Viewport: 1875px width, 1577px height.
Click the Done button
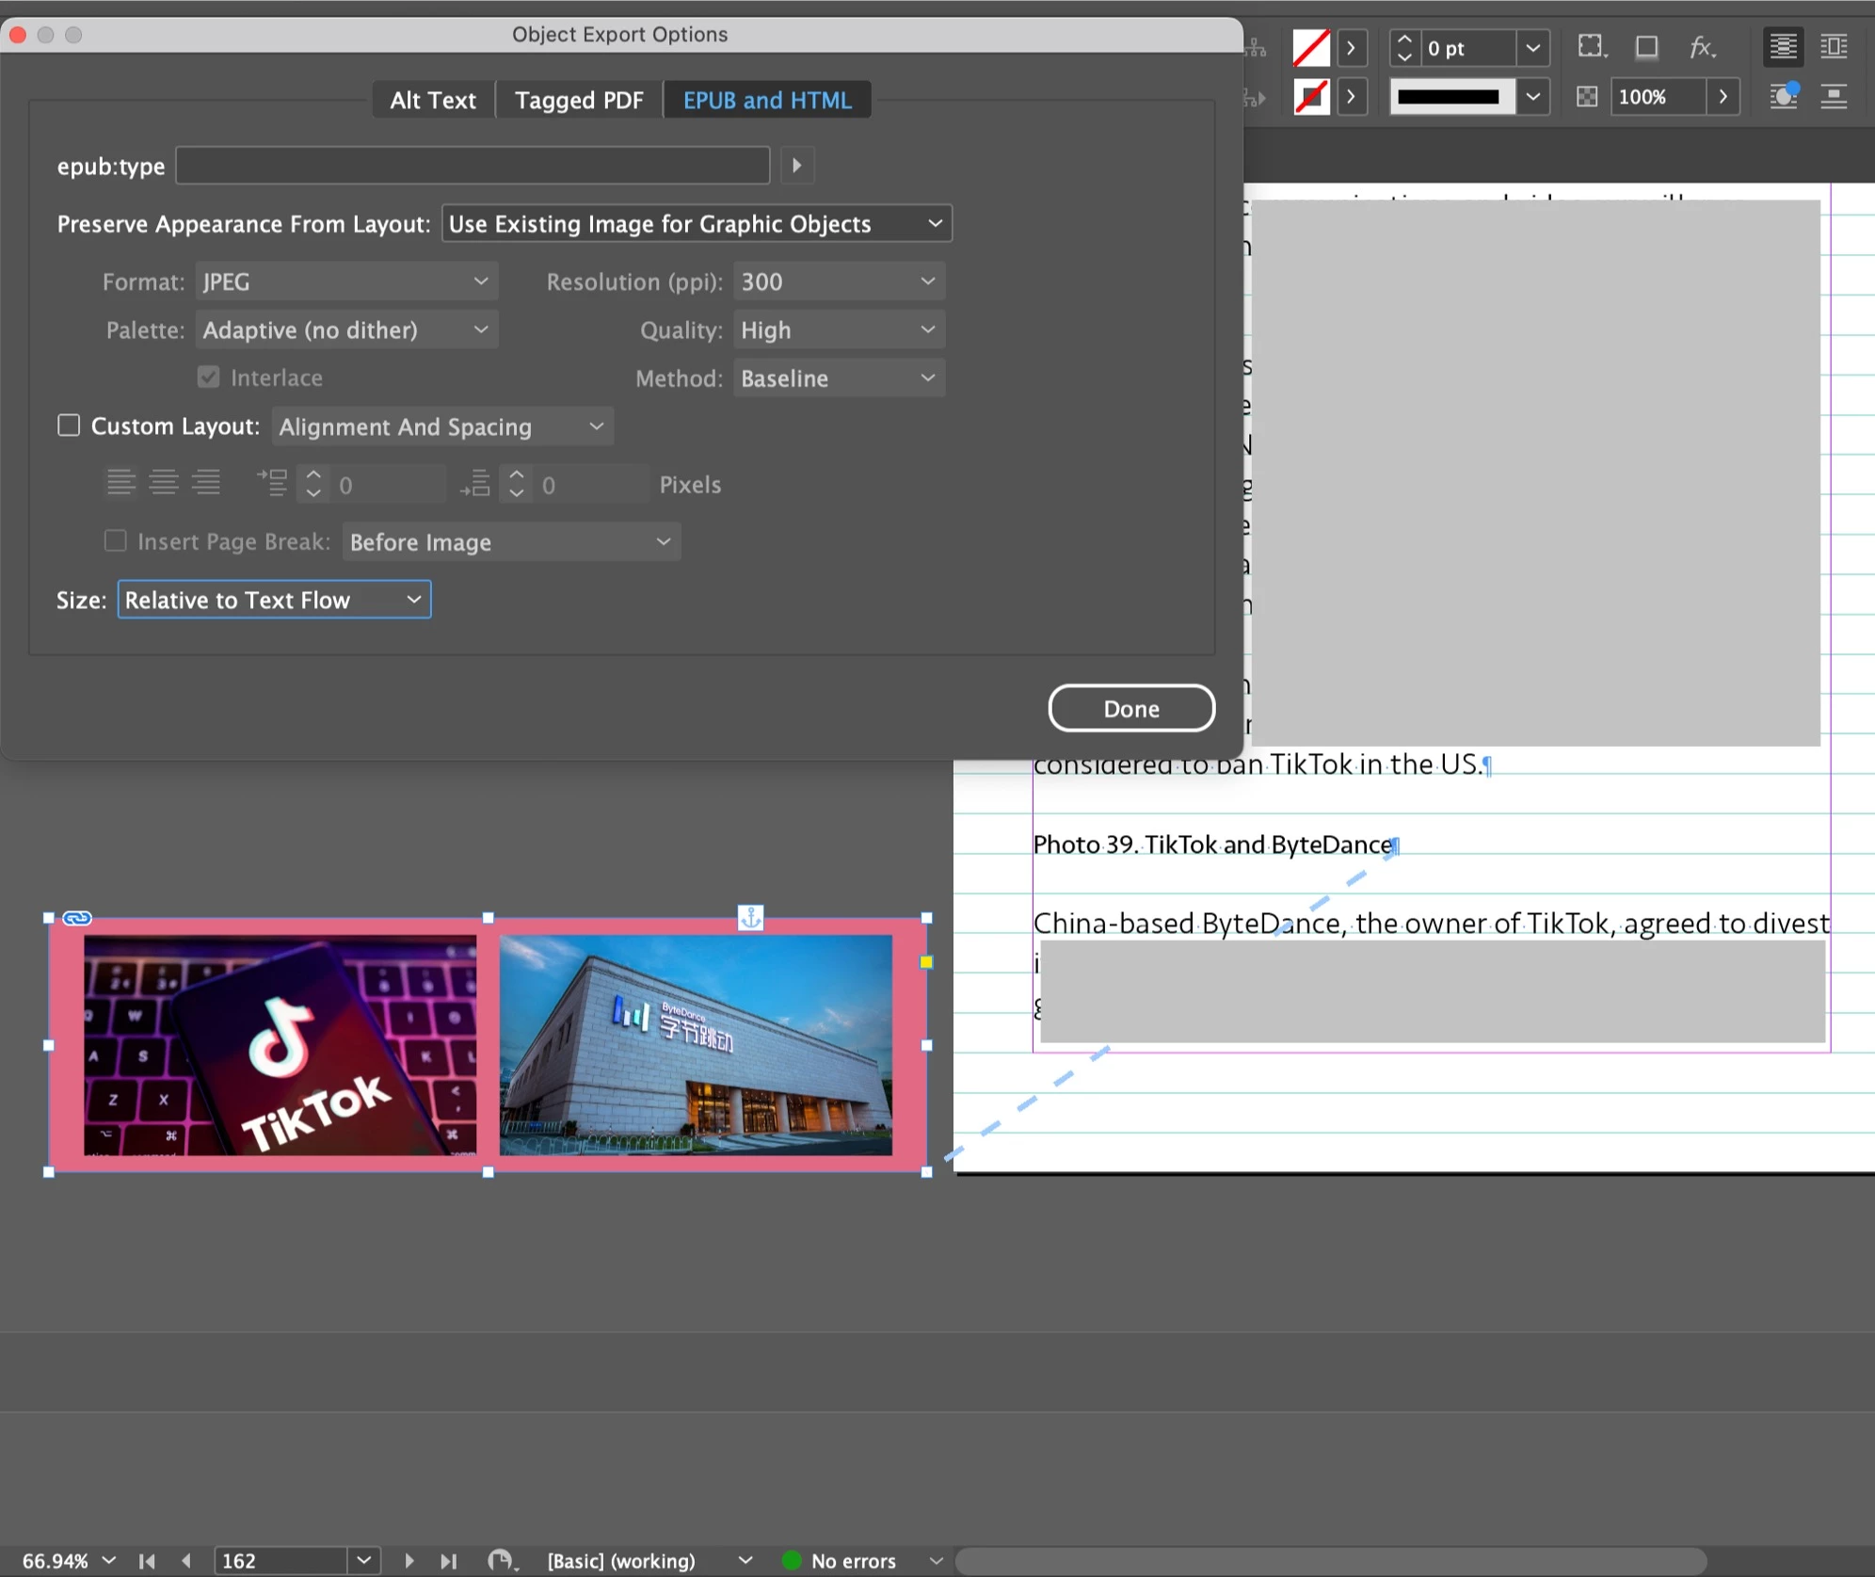coord(1130,708)
